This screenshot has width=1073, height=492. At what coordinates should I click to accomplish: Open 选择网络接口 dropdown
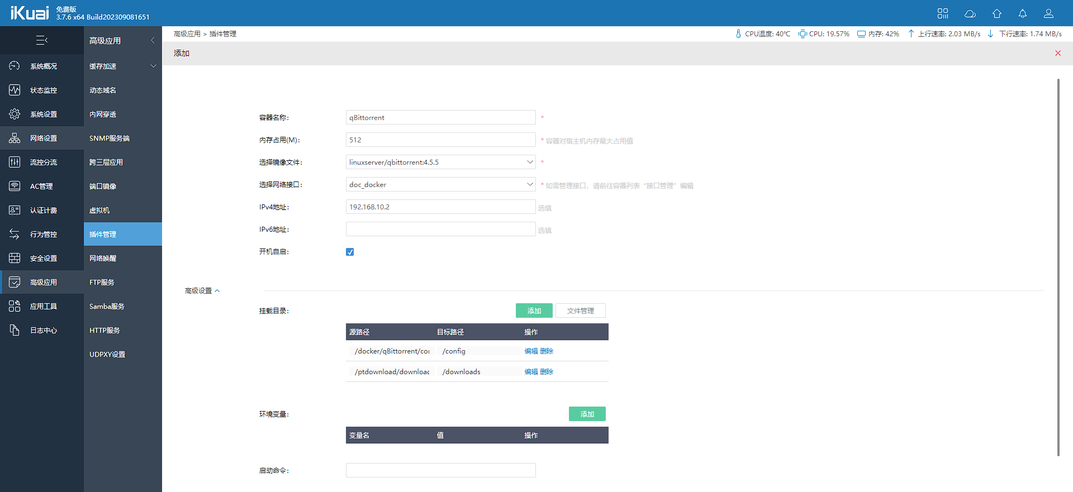(x=441, y=184)
